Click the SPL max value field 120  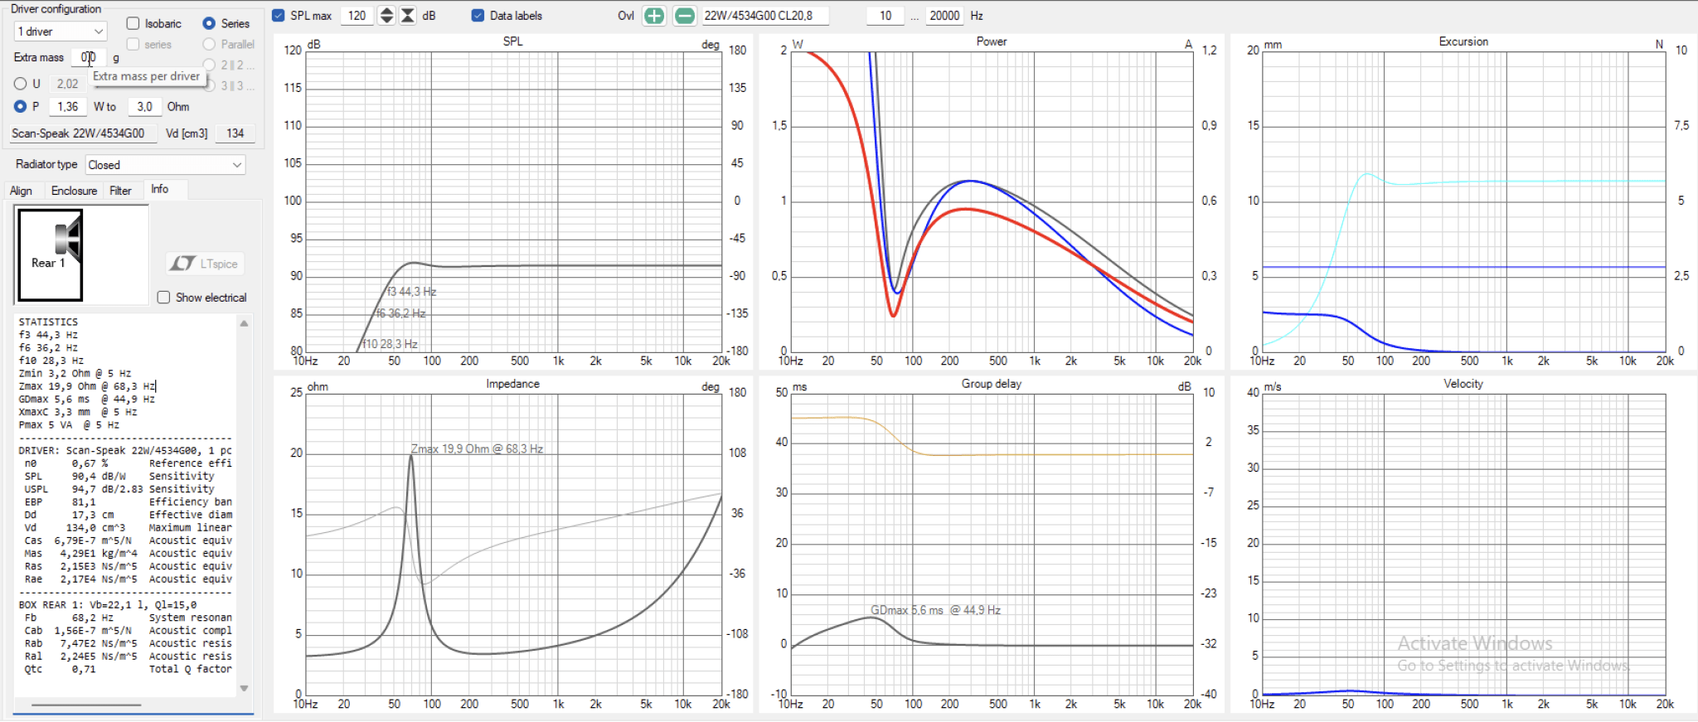357,16
